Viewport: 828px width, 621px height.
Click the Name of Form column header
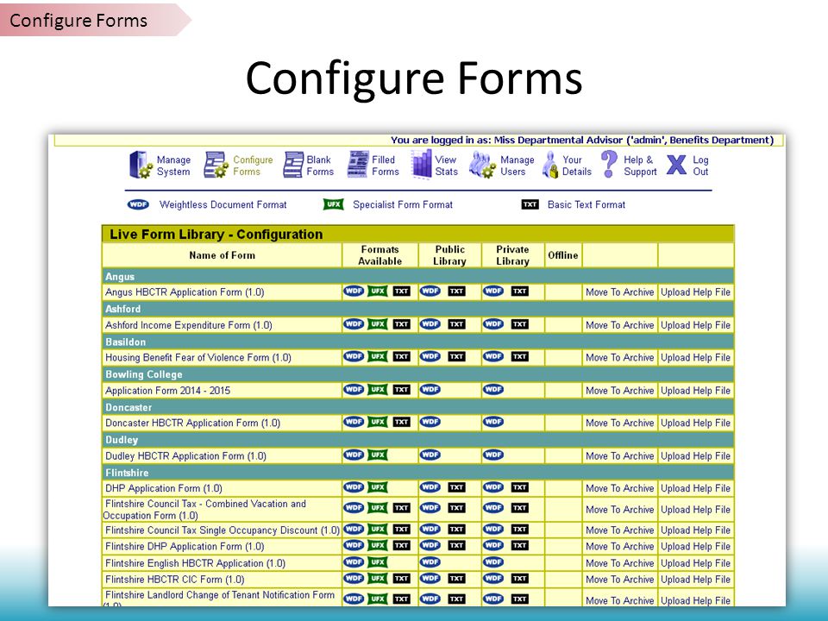click(x=222, y=255)
